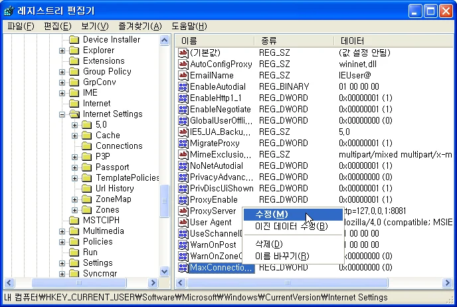
Task: Open the 도움말(H) menu
Action: tap(189, 27)
